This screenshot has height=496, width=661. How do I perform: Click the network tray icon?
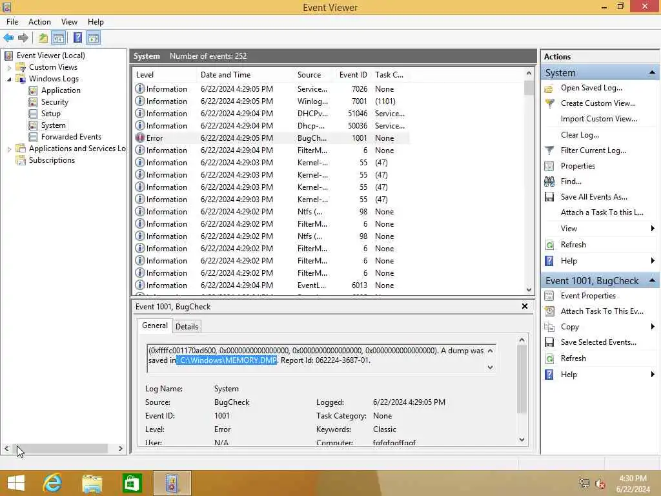pyautogui.click(x=584, y=484)
